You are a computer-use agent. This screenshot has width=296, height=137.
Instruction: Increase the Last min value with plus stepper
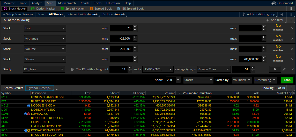click(x=135, y=27)
